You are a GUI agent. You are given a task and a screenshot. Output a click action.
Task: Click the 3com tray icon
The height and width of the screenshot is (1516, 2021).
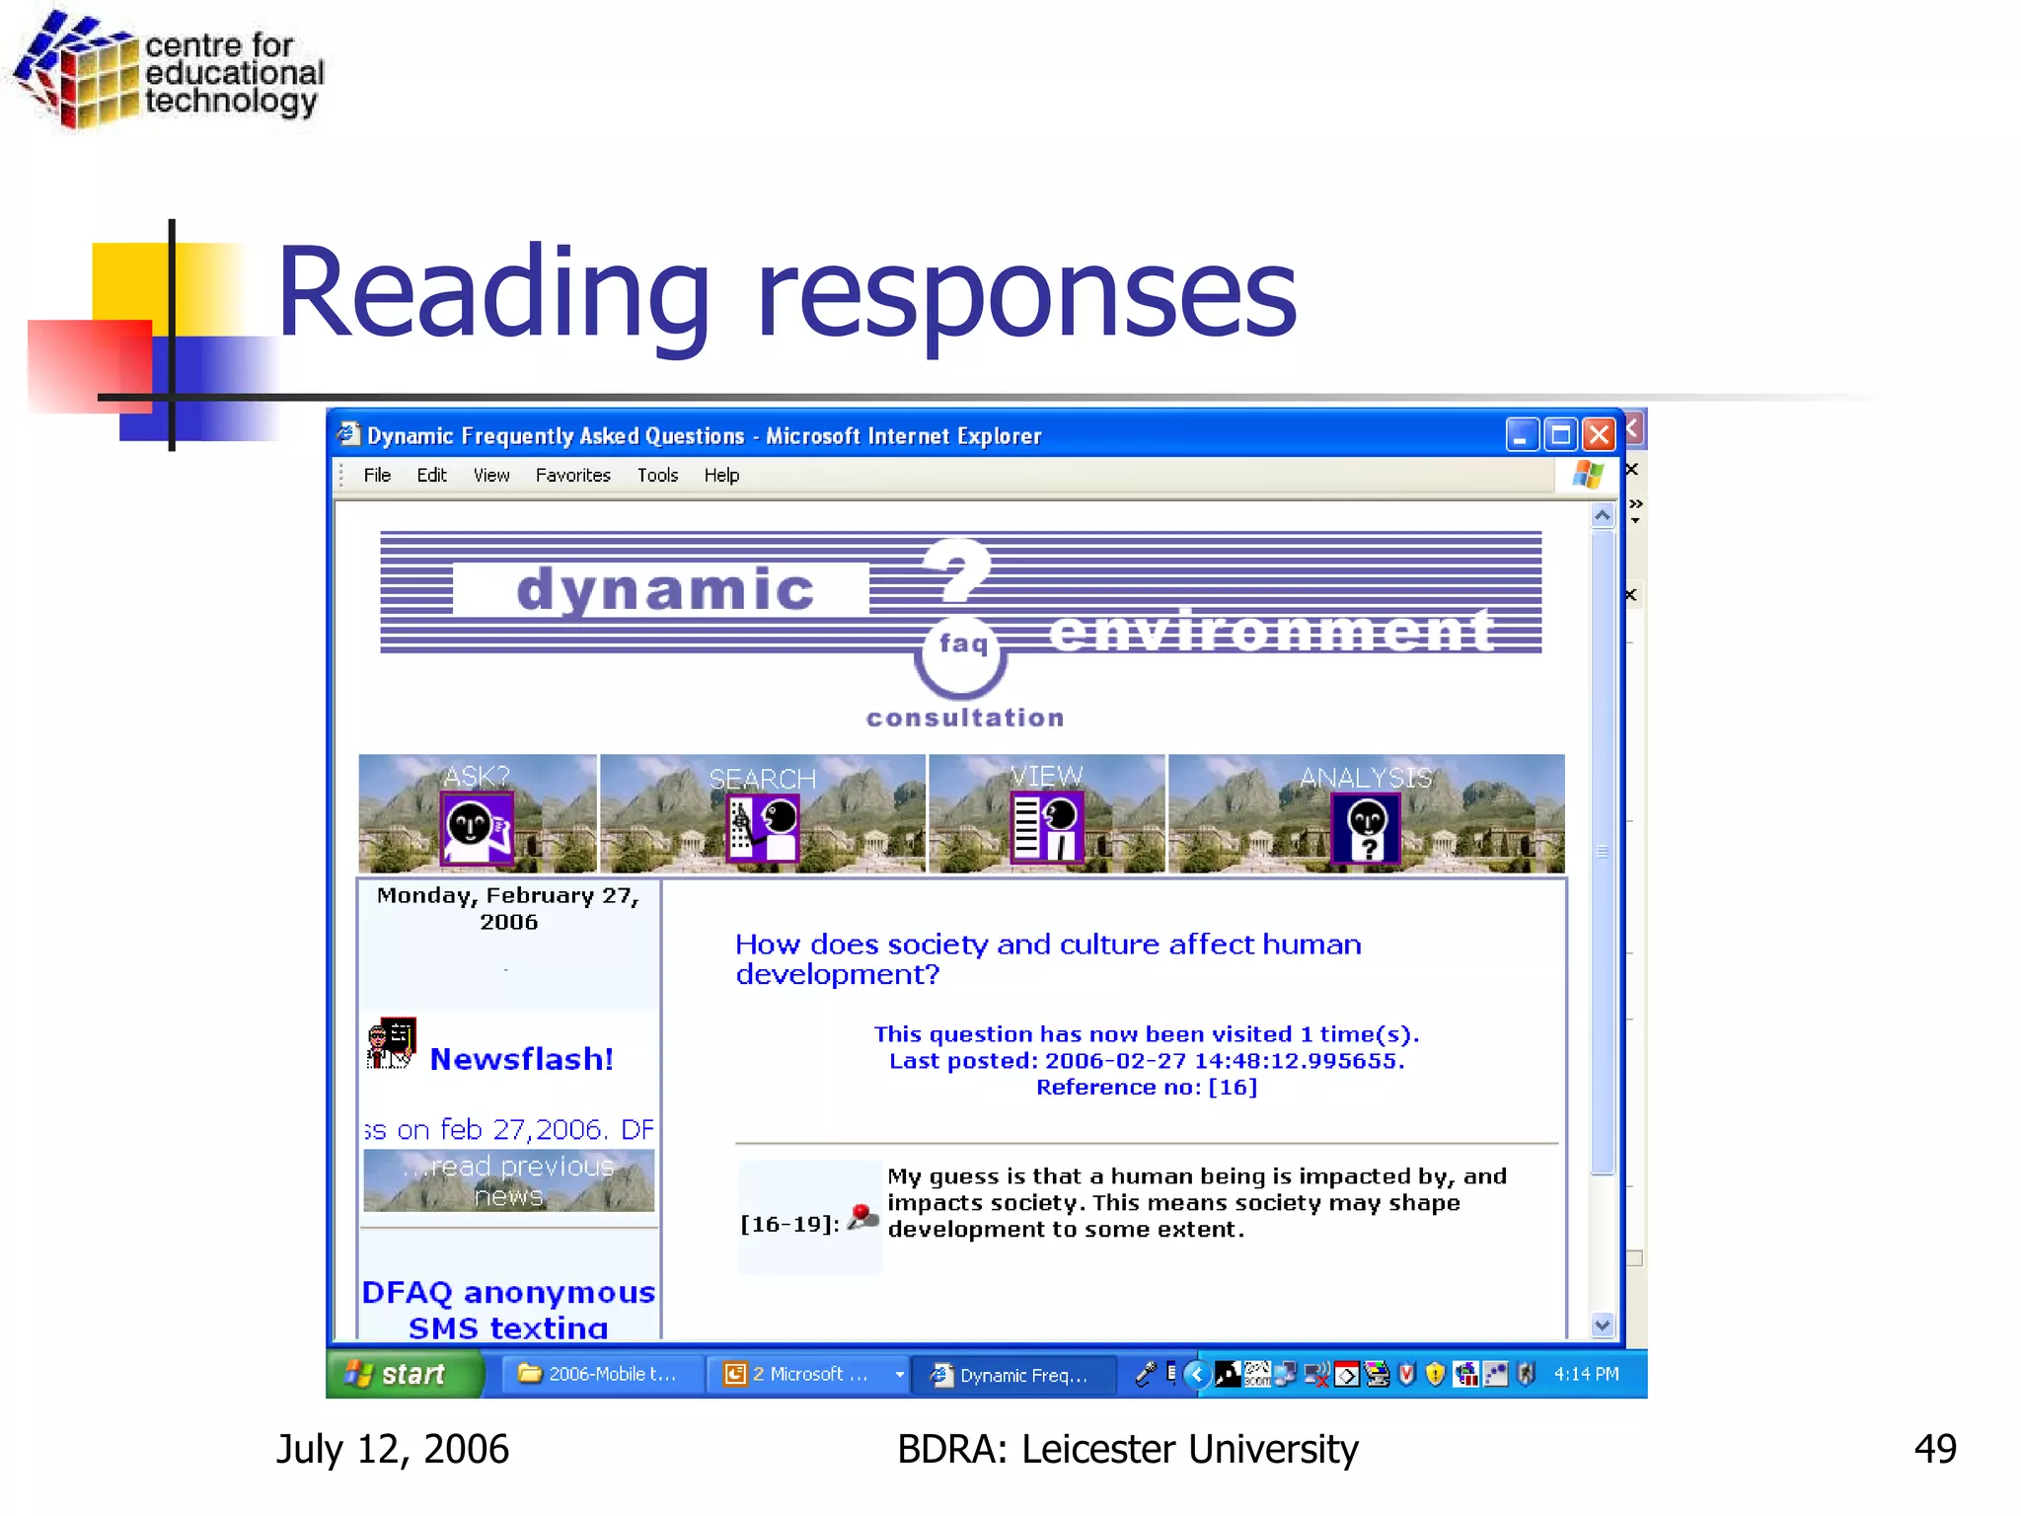(x=1257, y=1374)
